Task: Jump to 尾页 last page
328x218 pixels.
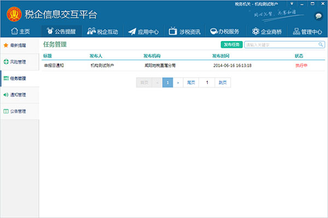Action: (x=191, y=83)
